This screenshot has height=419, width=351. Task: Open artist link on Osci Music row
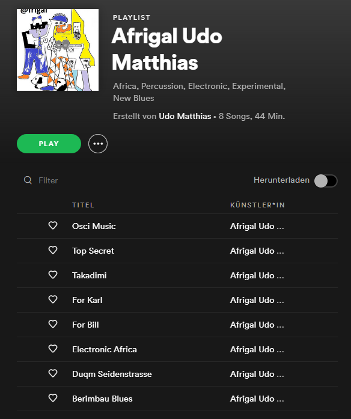click(x=257, y=227)
